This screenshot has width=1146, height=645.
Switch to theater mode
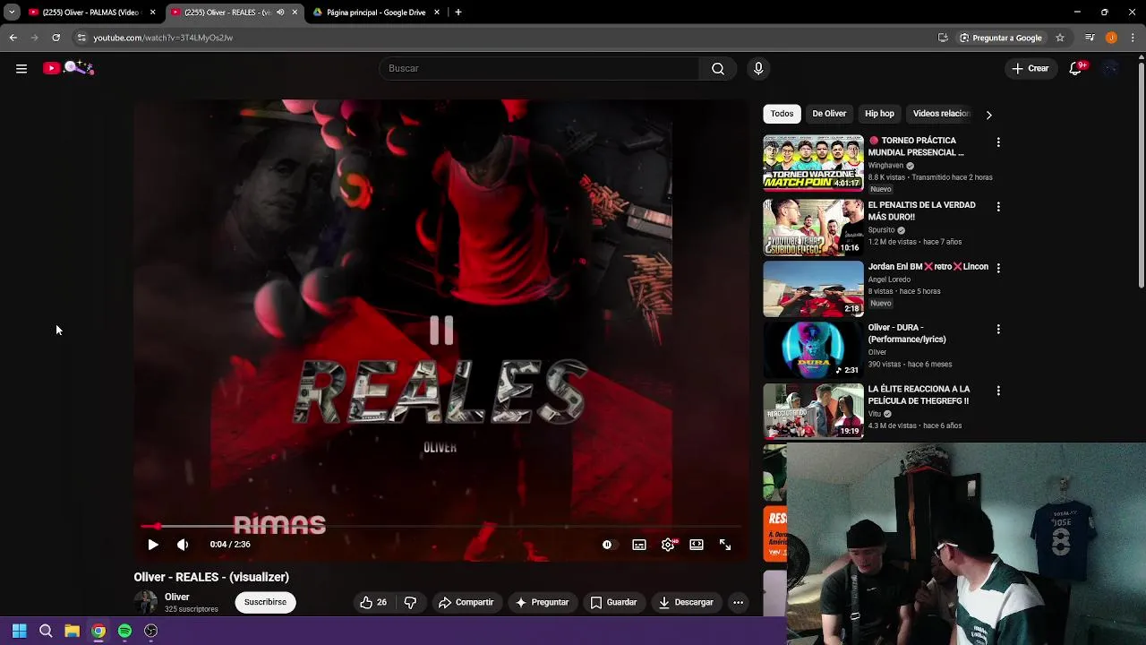click(x=697, y=545)
